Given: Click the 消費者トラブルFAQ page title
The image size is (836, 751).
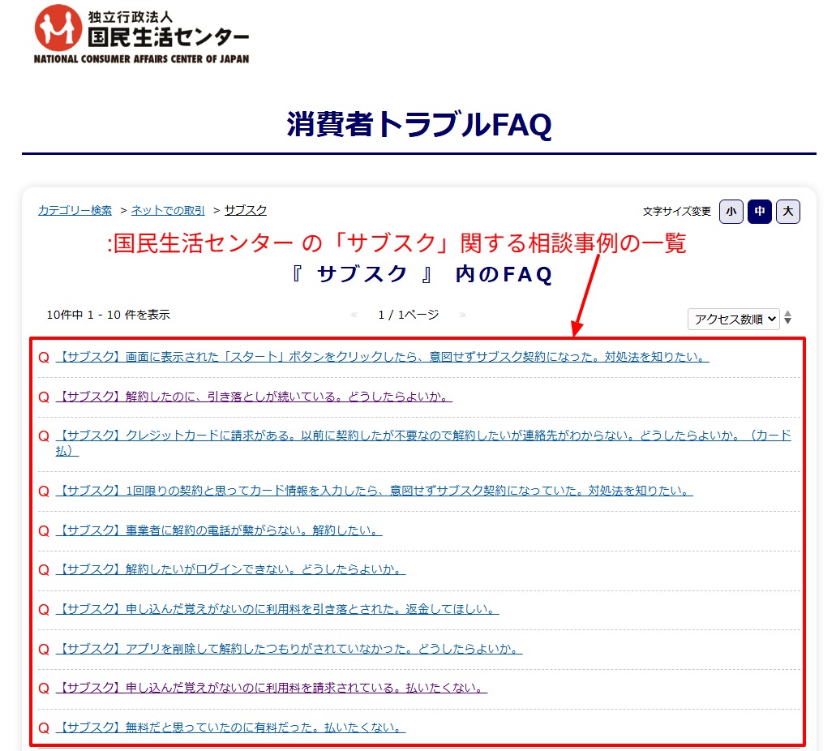Looking at the screenshot, I should click(x=419, y=125).
